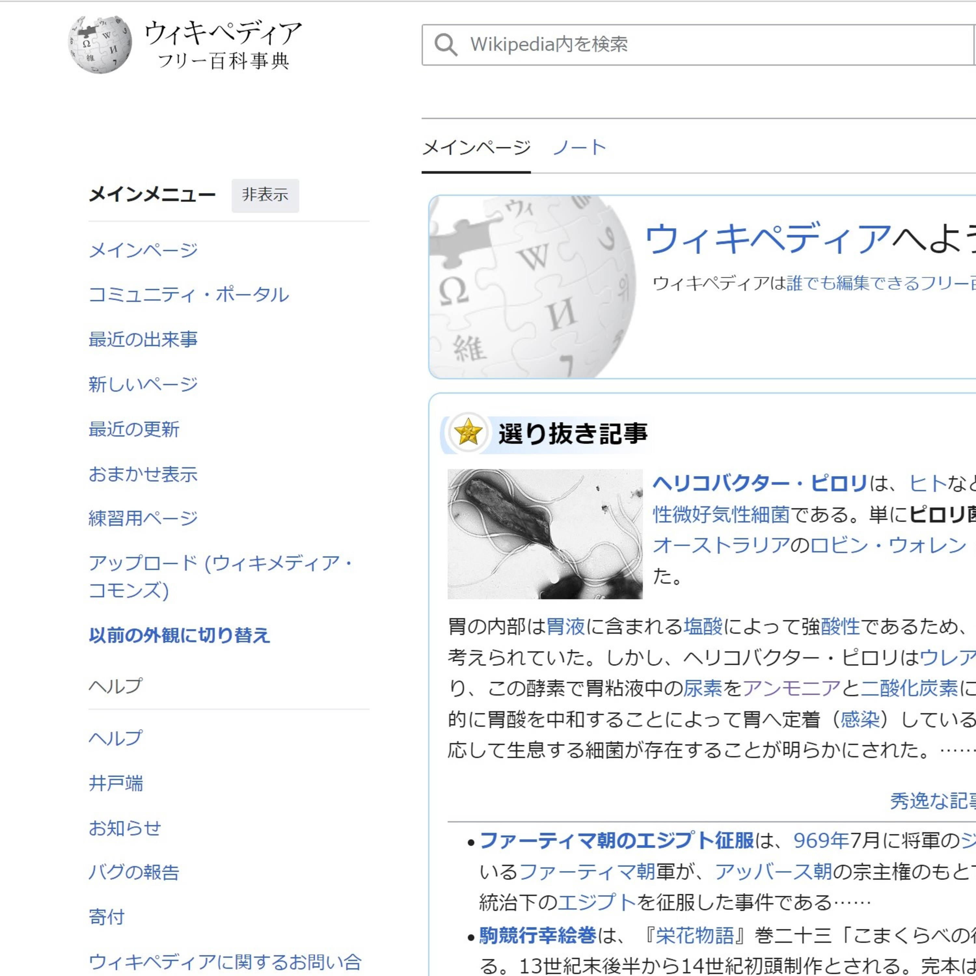Select the メインページ tab
Viewport: 976px width, 976px height.
tap(476, 147)
